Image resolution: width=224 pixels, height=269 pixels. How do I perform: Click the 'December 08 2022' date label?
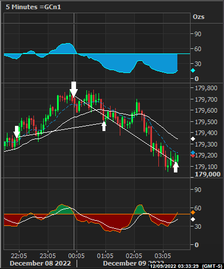[40, 263]
